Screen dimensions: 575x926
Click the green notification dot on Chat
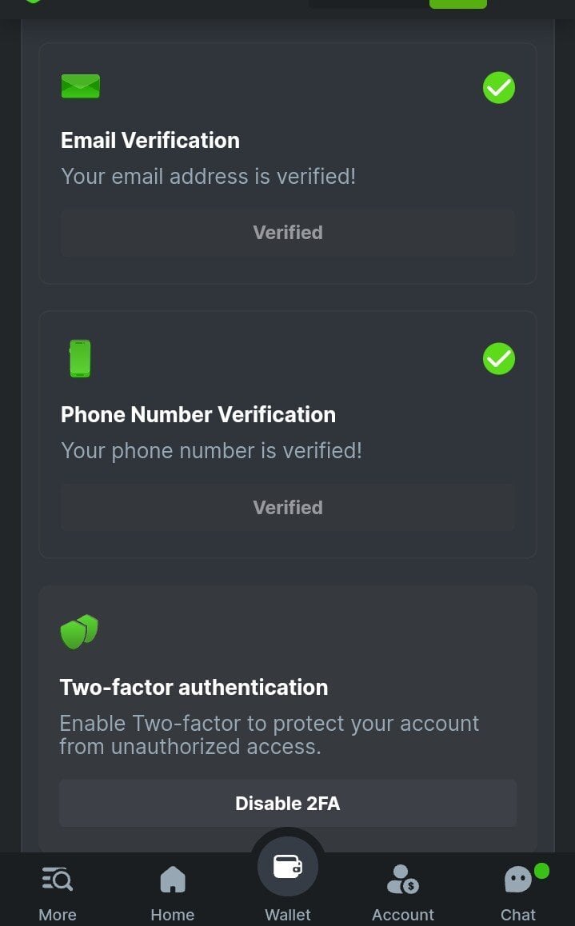[x=541, y=871]
